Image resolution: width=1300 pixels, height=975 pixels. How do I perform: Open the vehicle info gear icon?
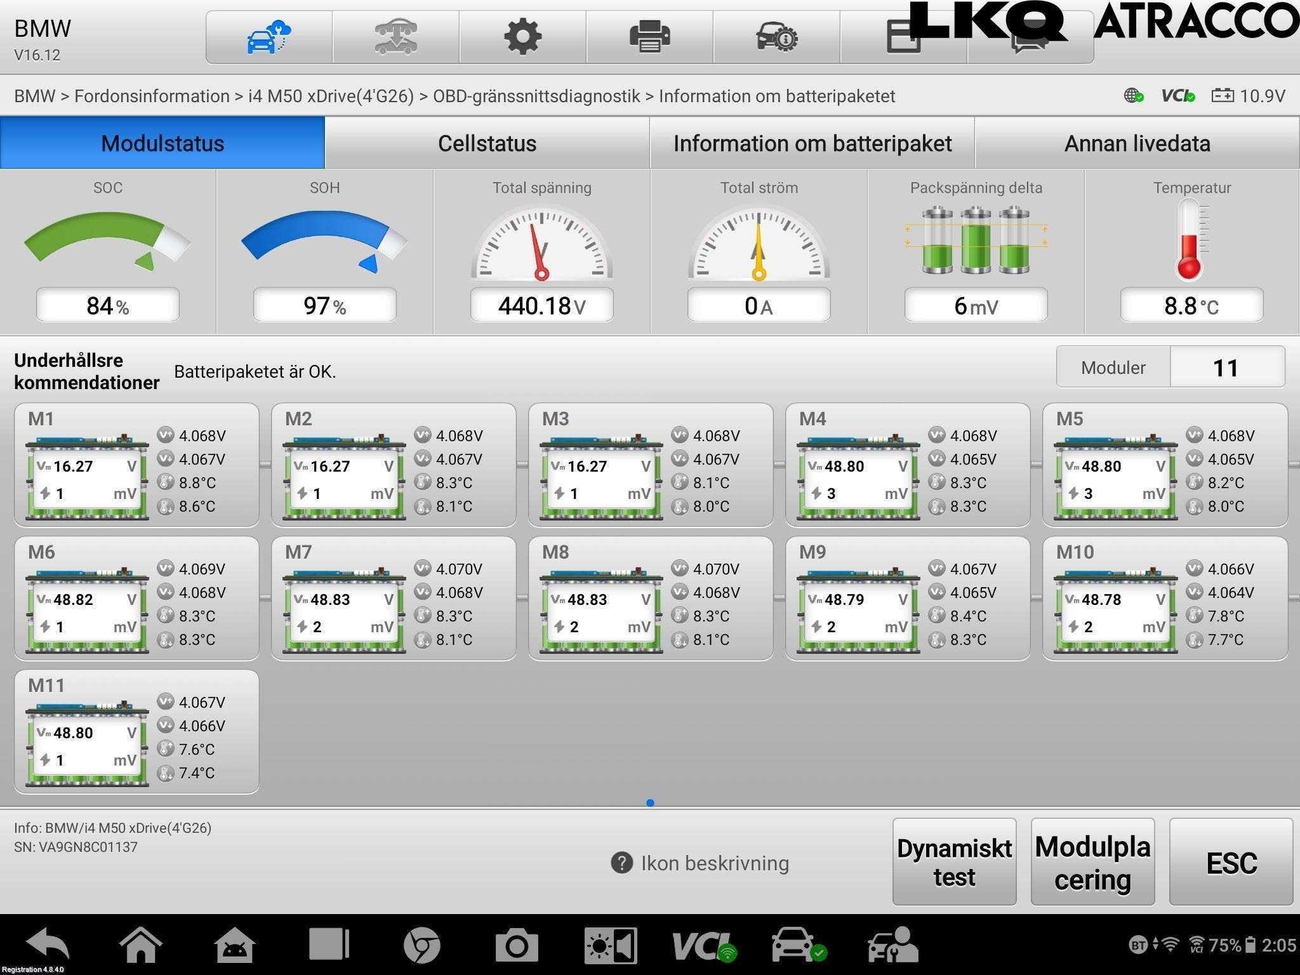[x=776, y=37]
